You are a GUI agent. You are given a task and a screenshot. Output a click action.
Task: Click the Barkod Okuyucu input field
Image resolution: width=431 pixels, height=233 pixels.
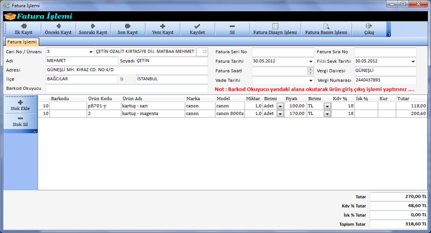click(127, 89)
